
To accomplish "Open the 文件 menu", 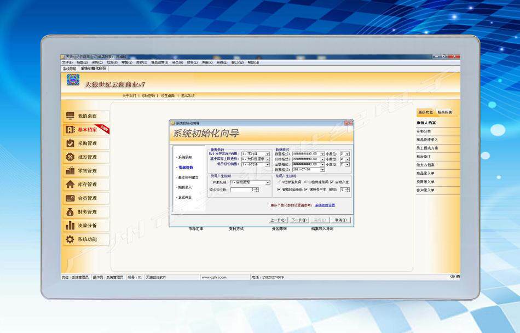I will tap(67, 62).
